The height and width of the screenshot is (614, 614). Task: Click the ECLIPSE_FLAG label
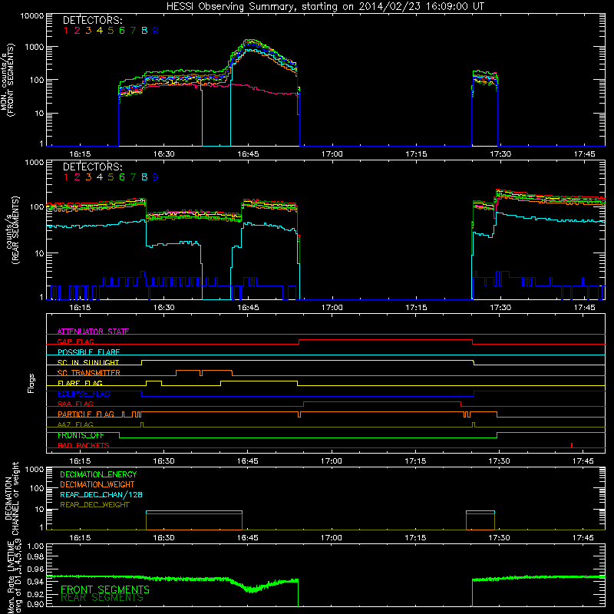tap(84, 394)
